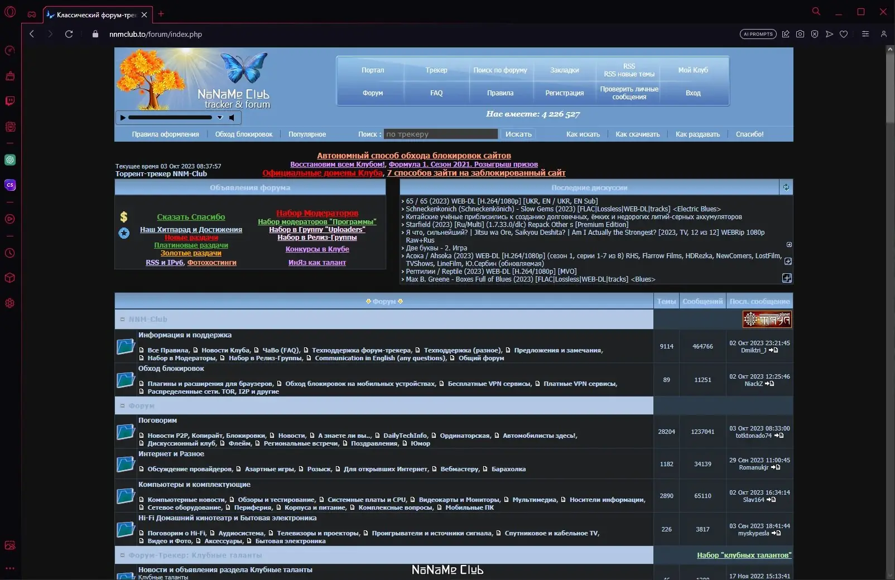This screenshot has width=895, height=580.
Task: Open a new tab with plus button
Action: pyautogui.click(x=161, y=14)
